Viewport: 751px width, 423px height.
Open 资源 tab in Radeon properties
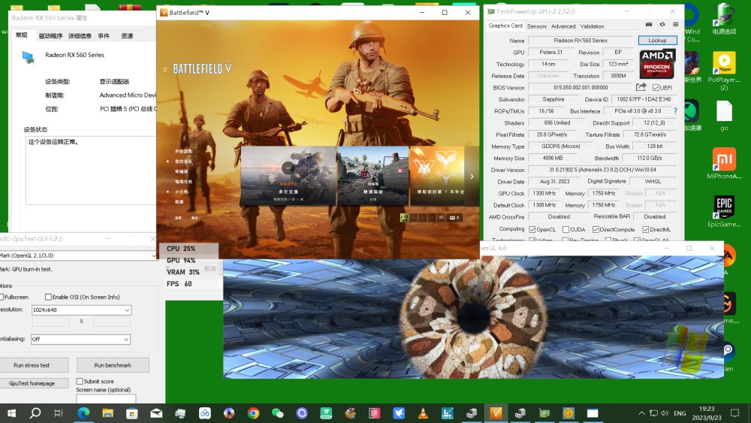pyautogui.click(x=127, y=36)
